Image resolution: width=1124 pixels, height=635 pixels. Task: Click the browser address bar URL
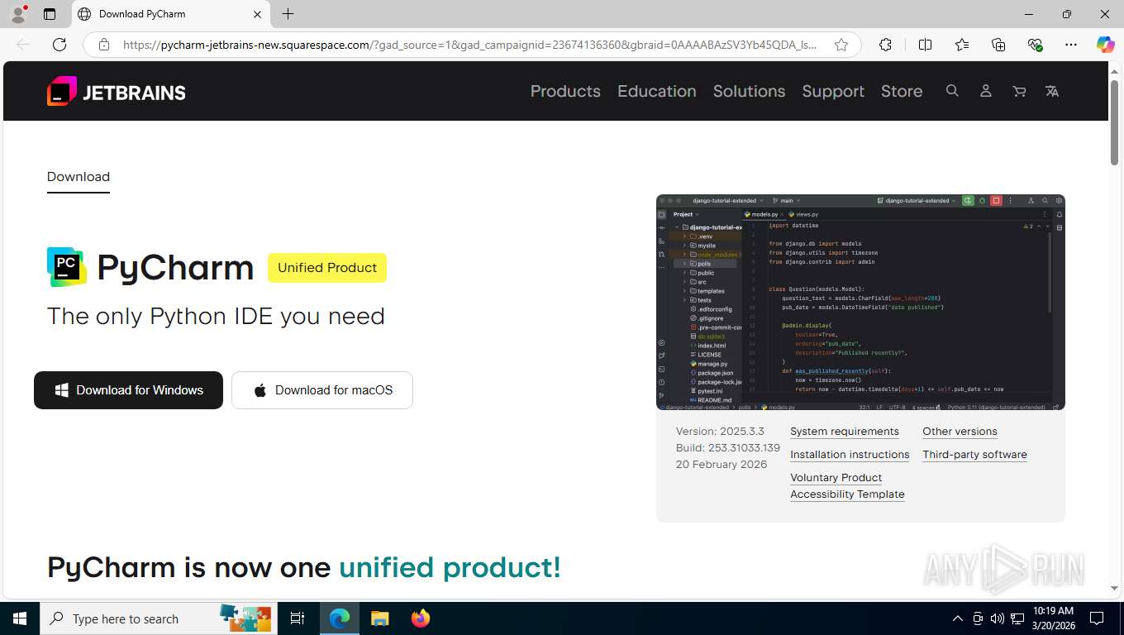point(469,45)
